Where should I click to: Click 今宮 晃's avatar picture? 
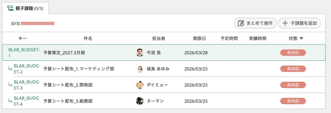pyautogui.click(x=140, y=53)
